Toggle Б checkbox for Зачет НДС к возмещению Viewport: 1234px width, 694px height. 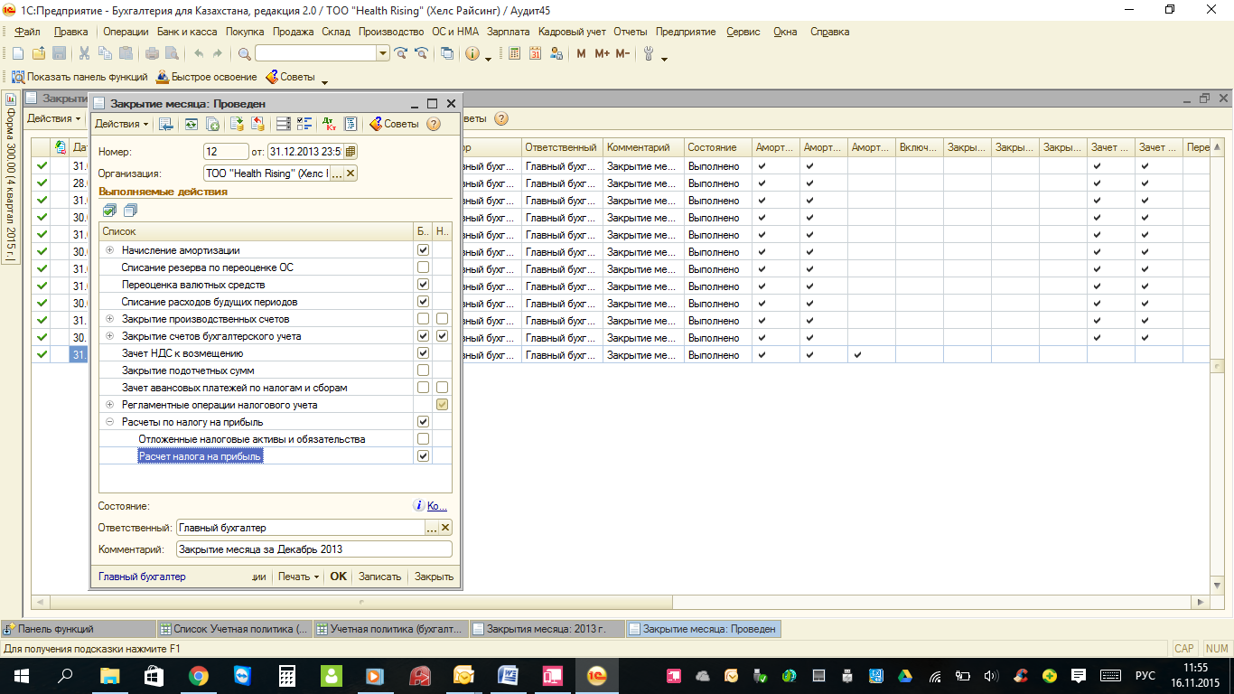click(x=423, y=353)
